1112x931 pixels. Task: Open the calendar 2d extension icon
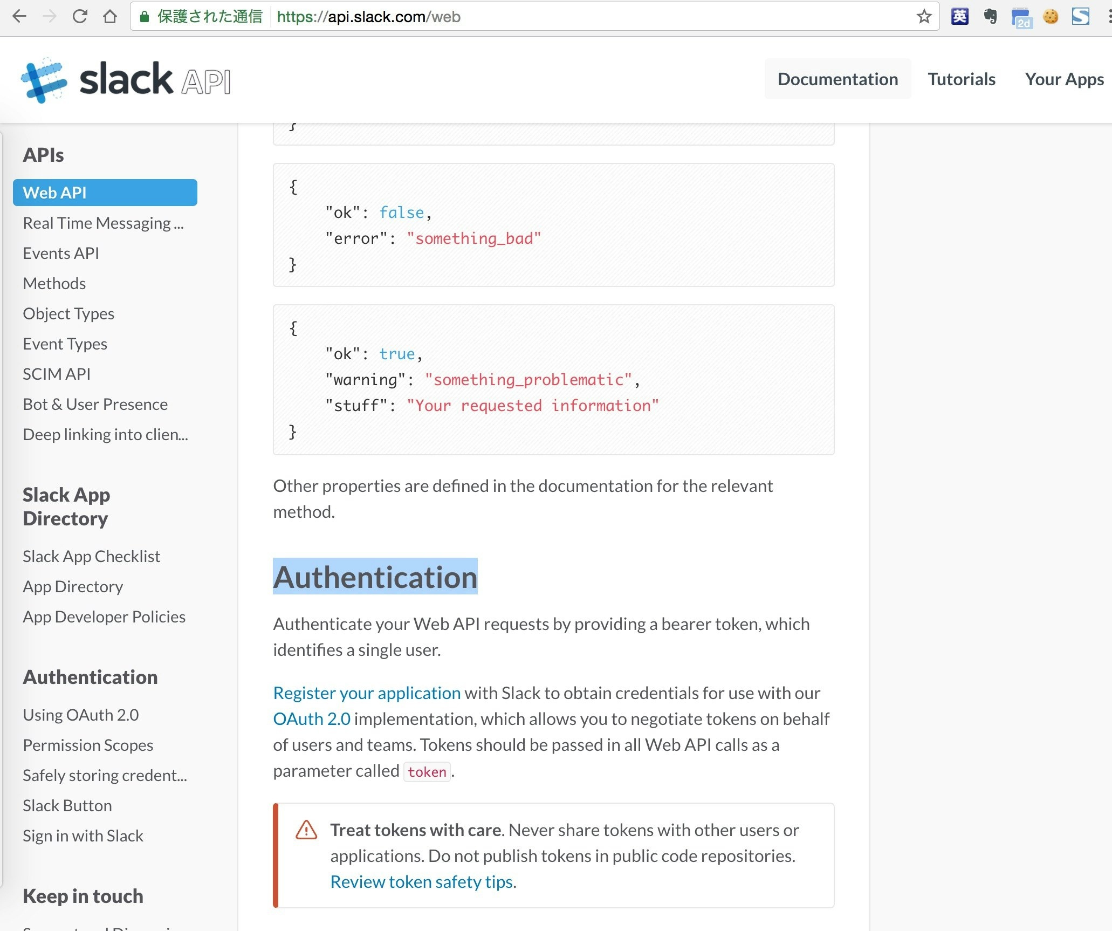click(1021, 18)
